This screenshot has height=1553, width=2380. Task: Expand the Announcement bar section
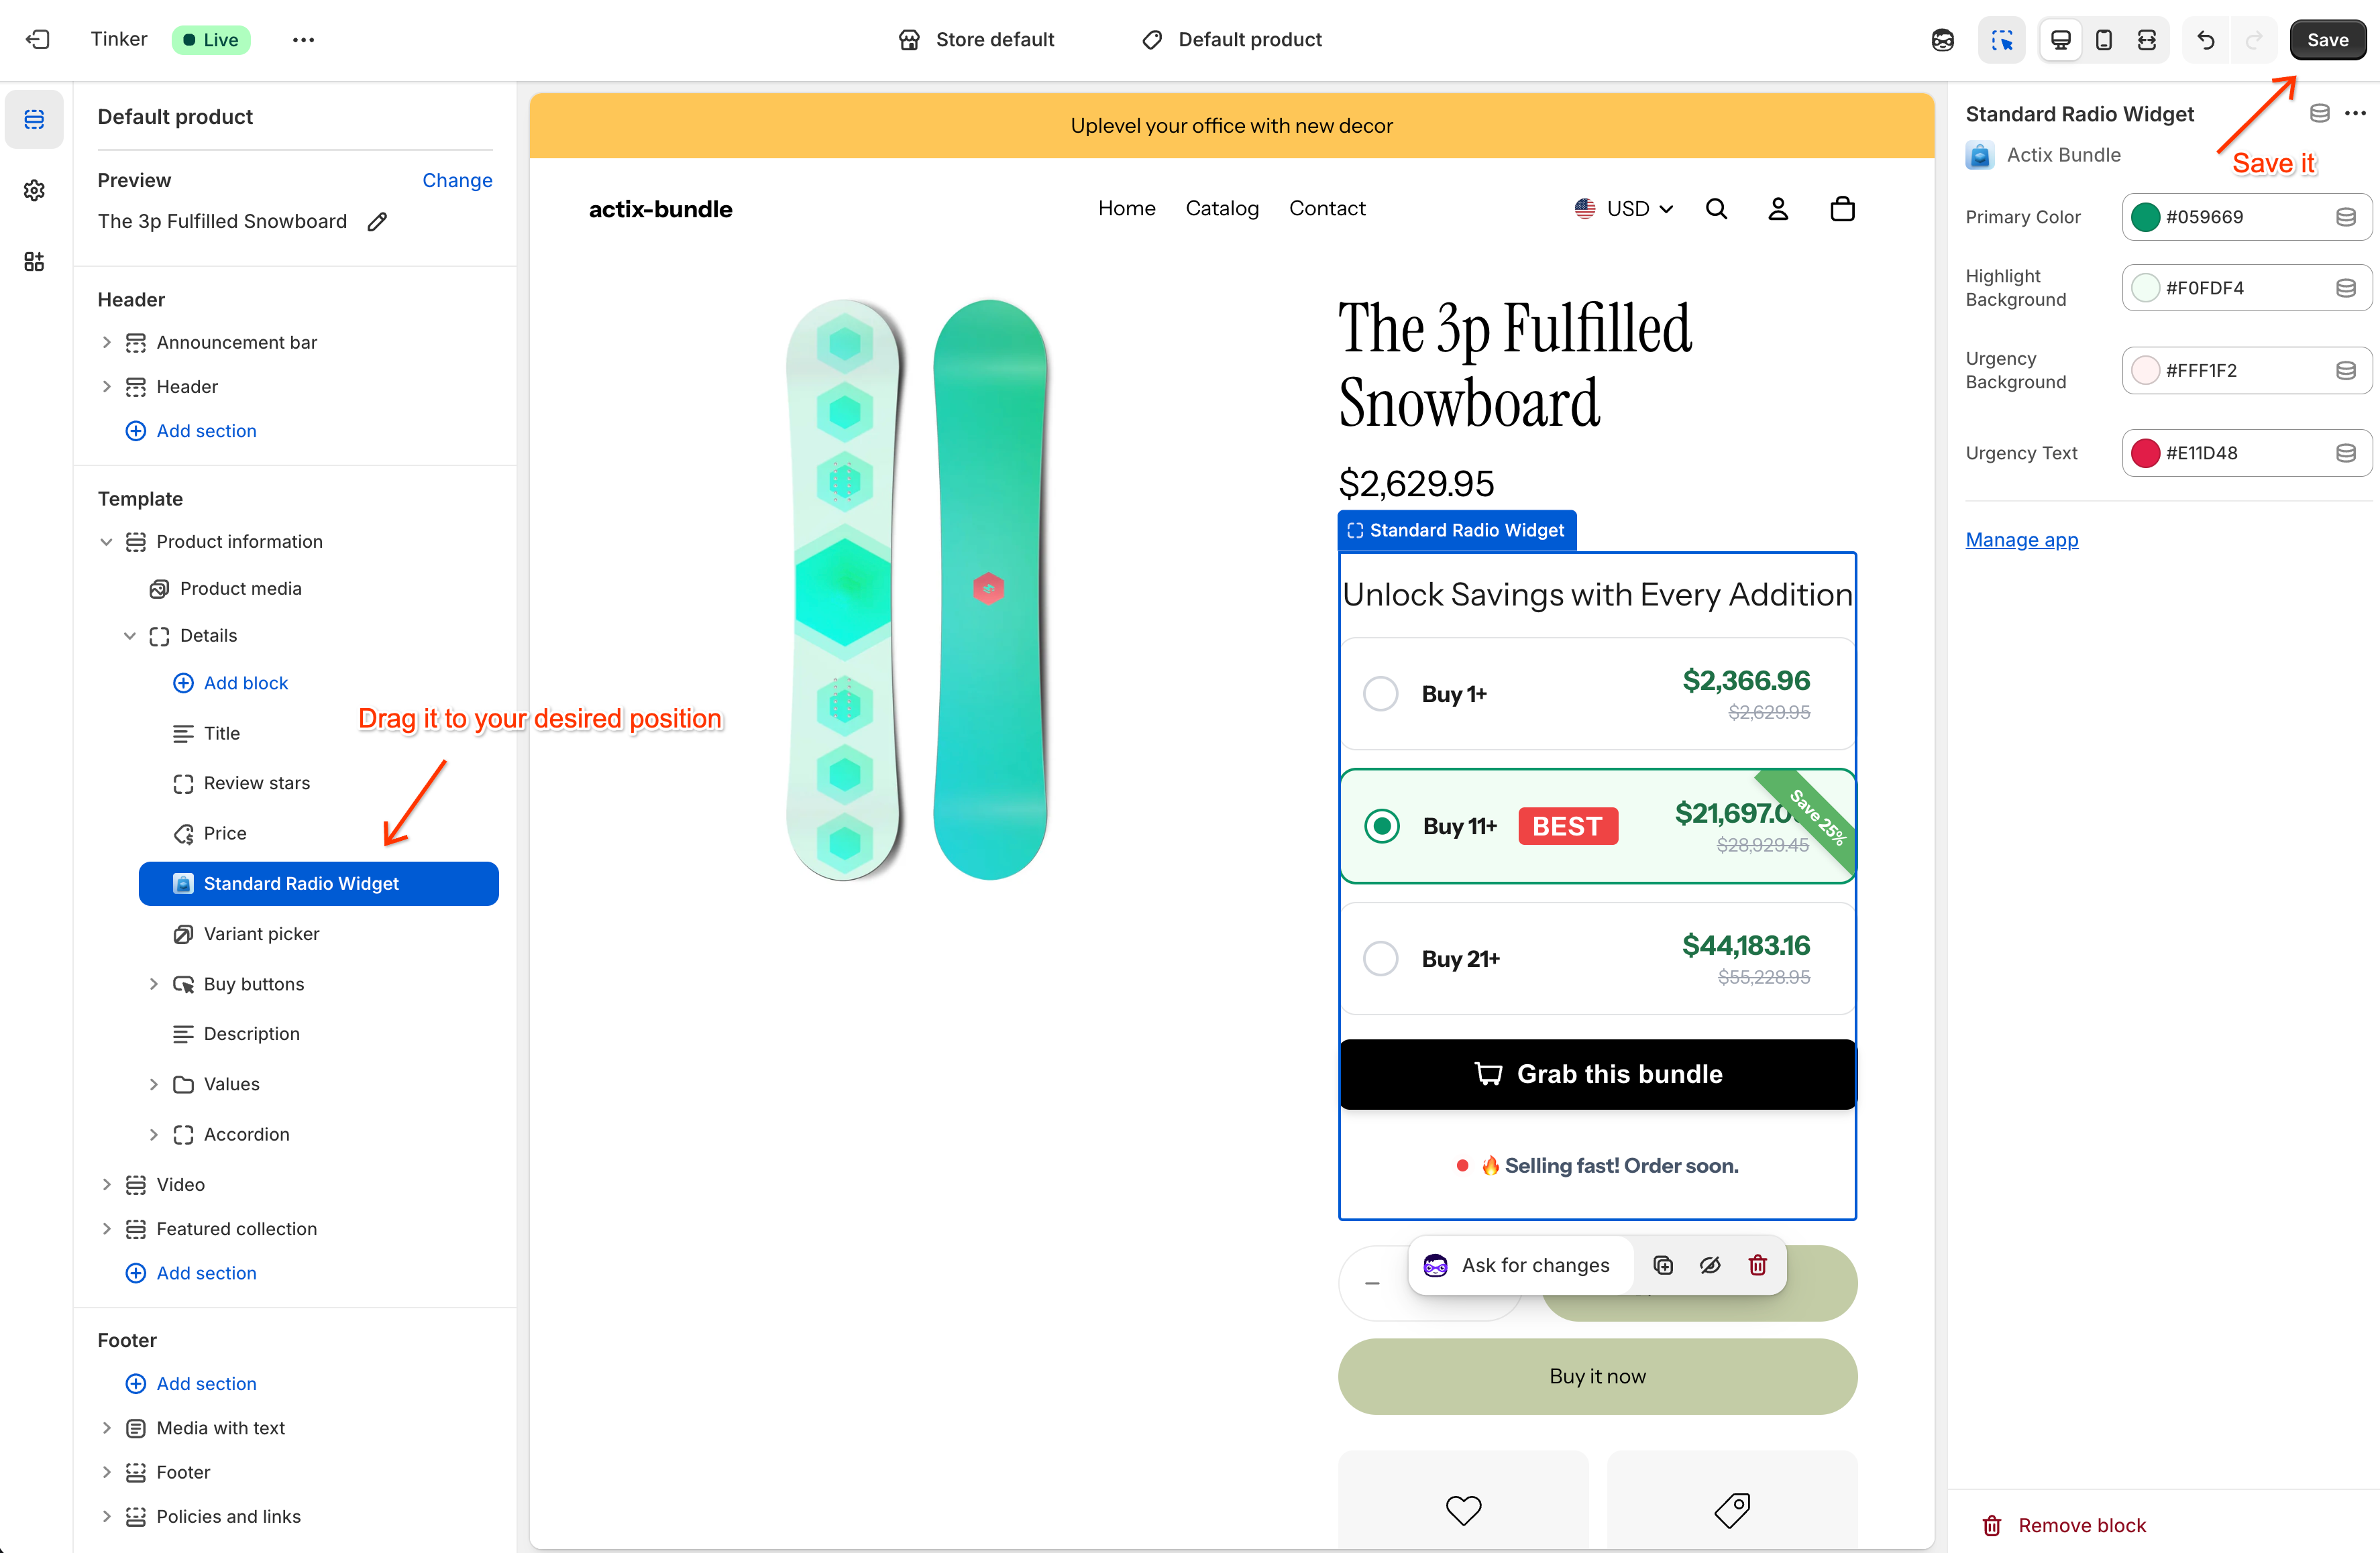pyautogui.click(x=107, y=343)
